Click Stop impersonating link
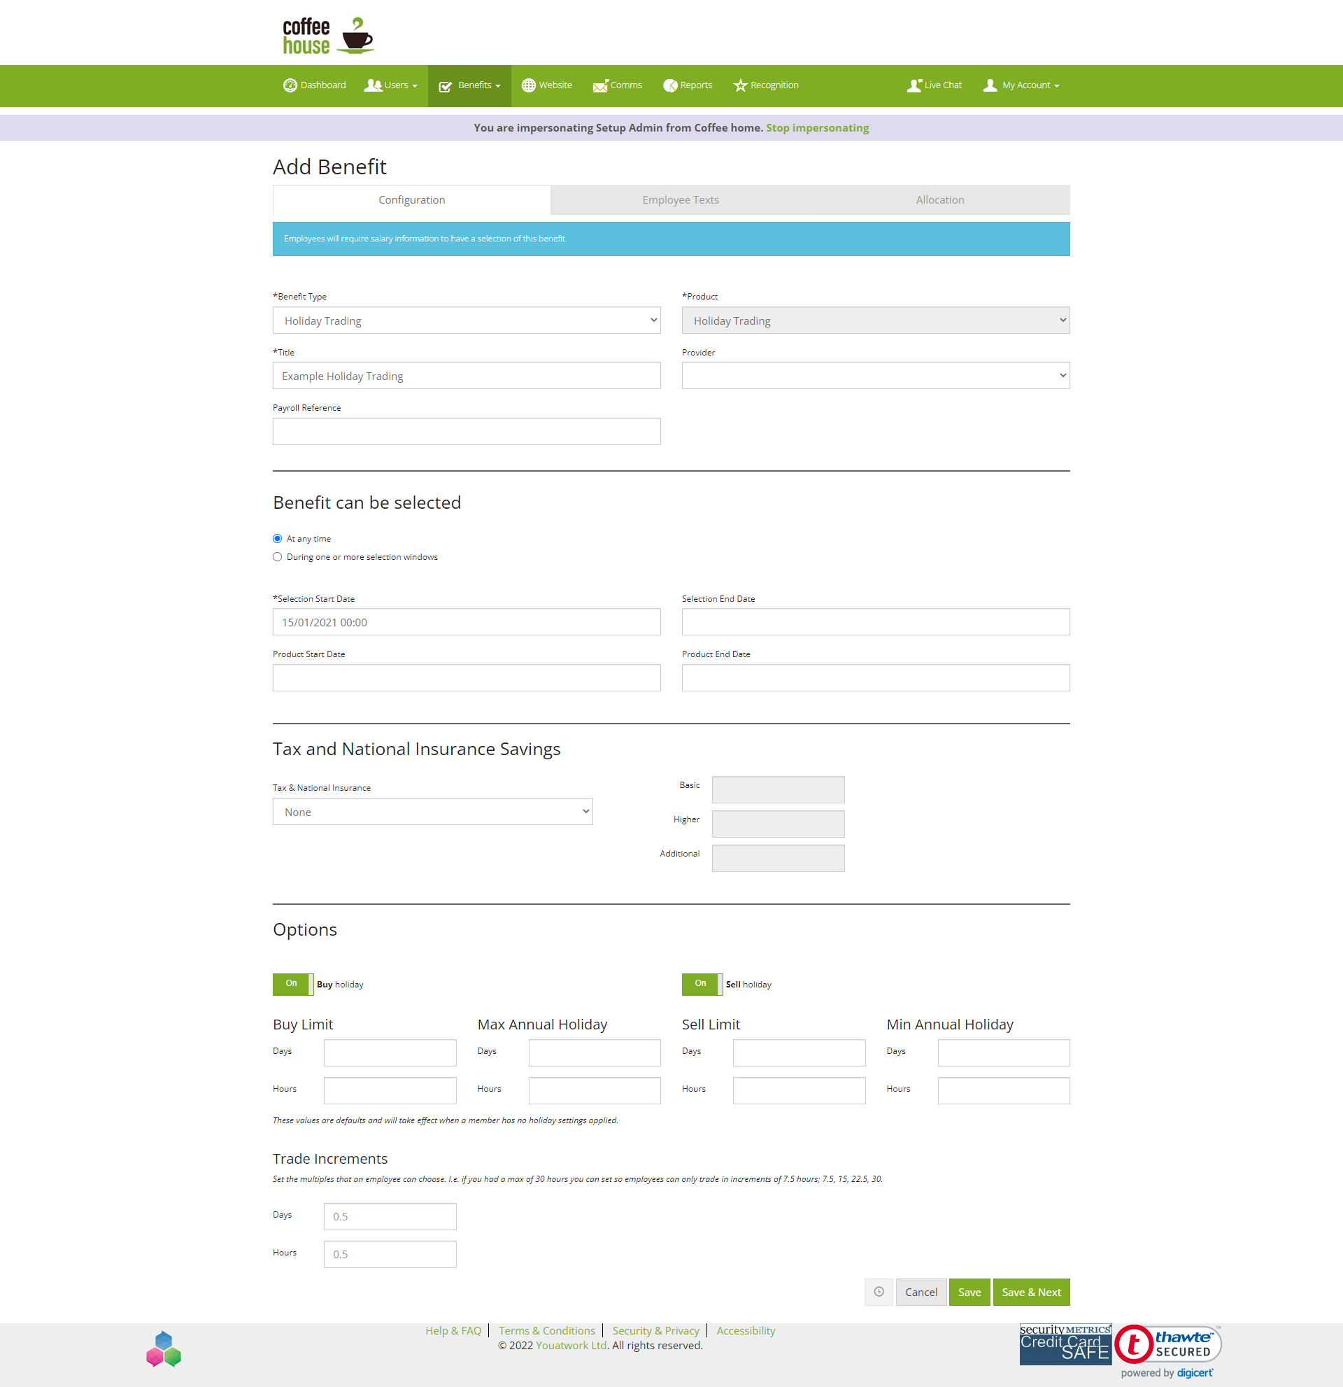This screenshot has height=1387, width=1343. [817, 128]
